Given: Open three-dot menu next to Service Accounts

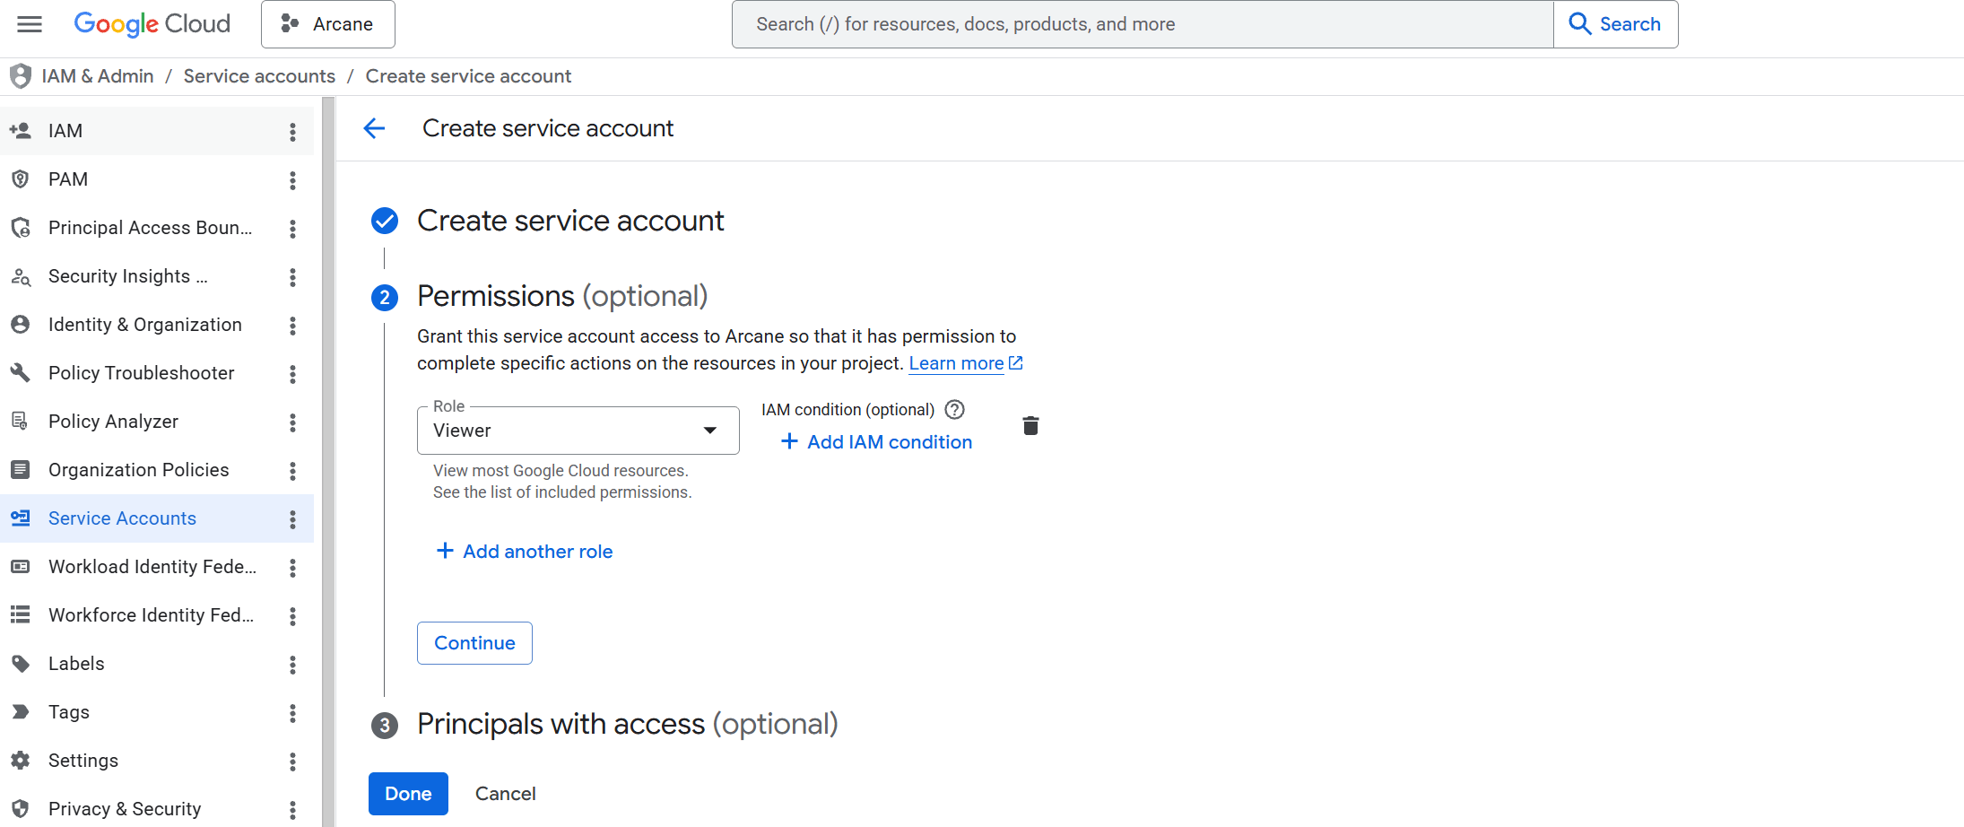Looking at the screenshot, I should pos(292,519).
